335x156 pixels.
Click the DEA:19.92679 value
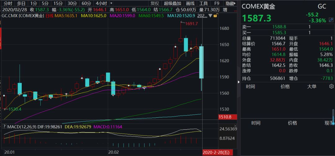click(78, 127)
